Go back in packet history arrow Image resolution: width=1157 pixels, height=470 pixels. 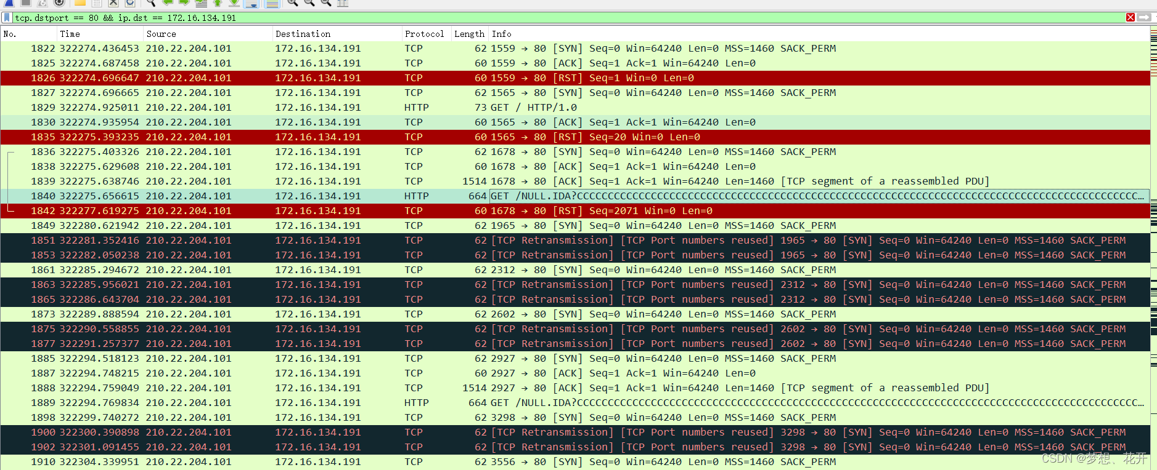tap(168, 3)
